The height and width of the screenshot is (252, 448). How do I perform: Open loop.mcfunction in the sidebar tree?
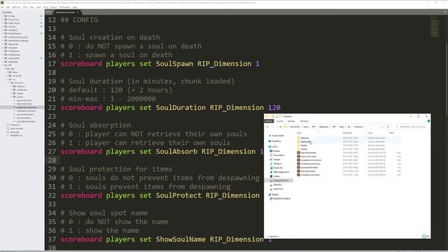pyautogui.click(x=24, y=104)
